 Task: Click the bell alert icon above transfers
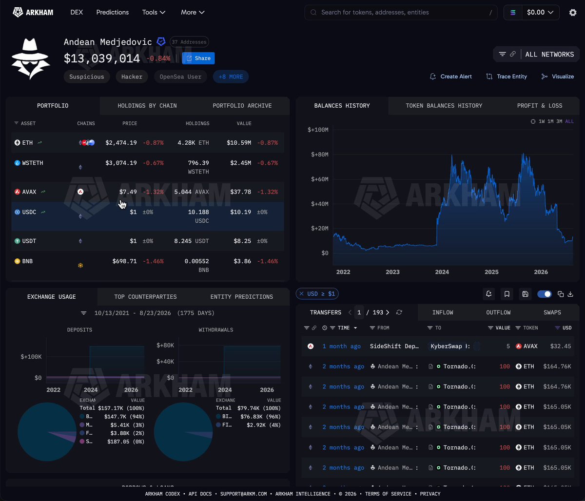(488, 294)
